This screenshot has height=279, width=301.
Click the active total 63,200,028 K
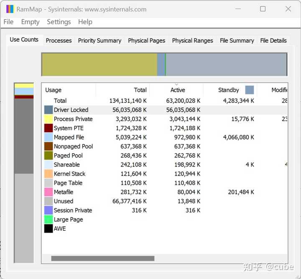click(x=183, y=101)
